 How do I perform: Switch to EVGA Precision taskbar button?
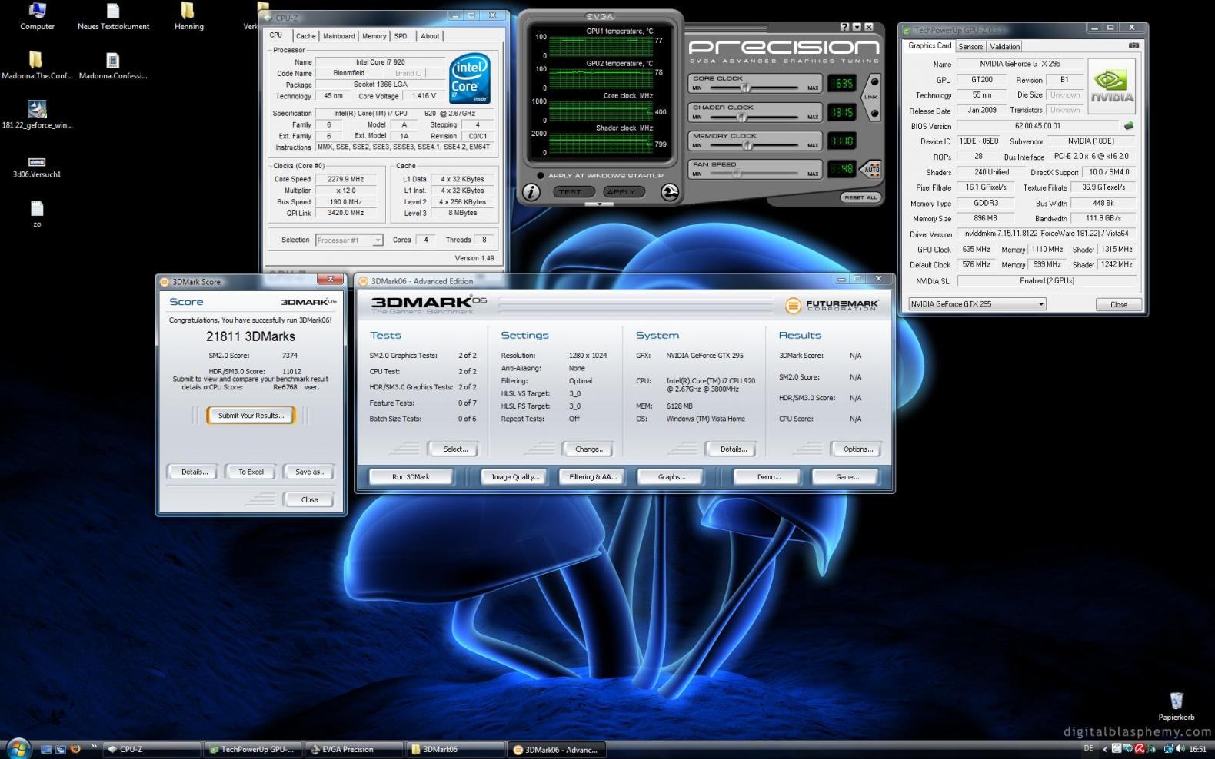pyautogui.click(x=354, y=749)
